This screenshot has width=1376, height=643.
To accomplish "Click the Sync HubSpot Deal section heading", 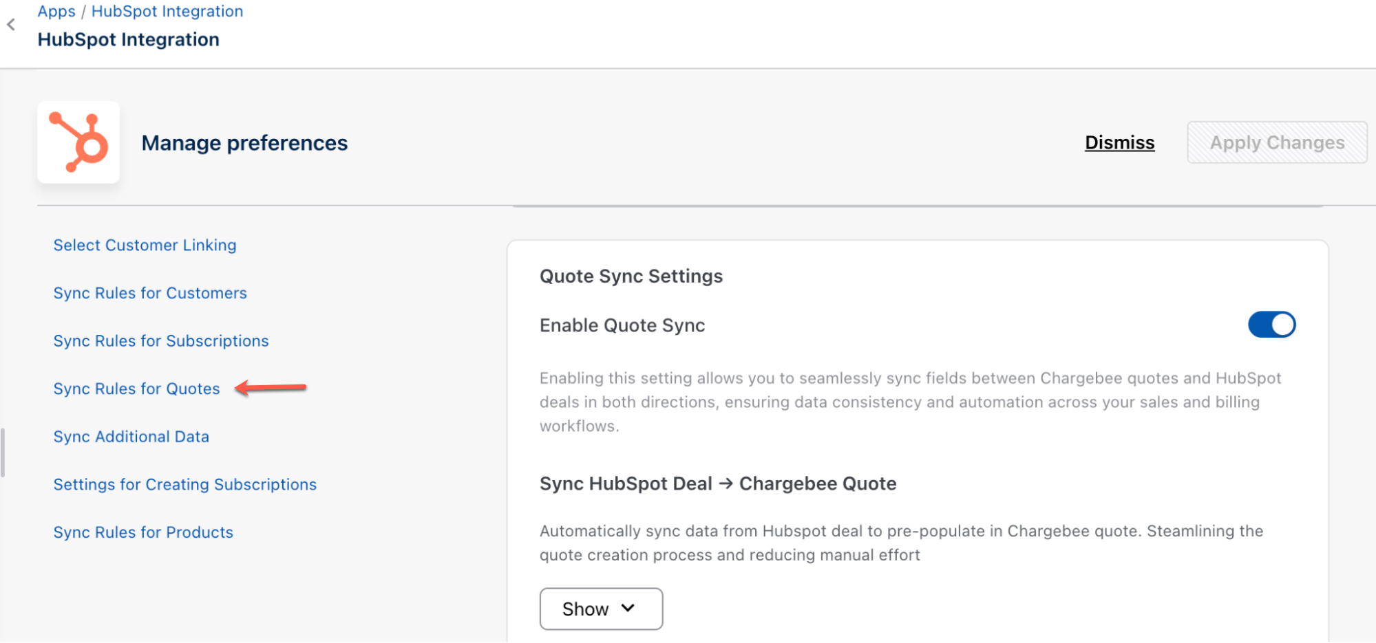I will [717, 483].
